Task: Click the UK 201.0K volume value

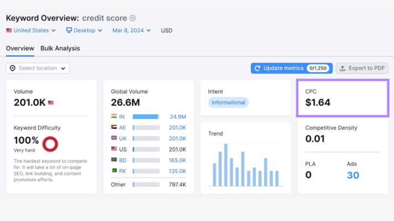Action: 177,139
